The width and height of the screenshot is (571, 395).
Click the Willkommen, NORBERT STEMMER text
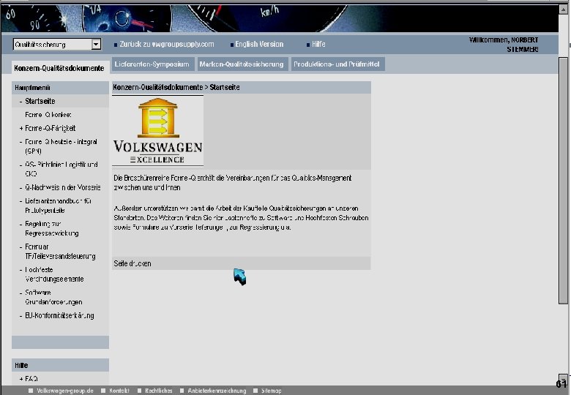pos(504,45)
